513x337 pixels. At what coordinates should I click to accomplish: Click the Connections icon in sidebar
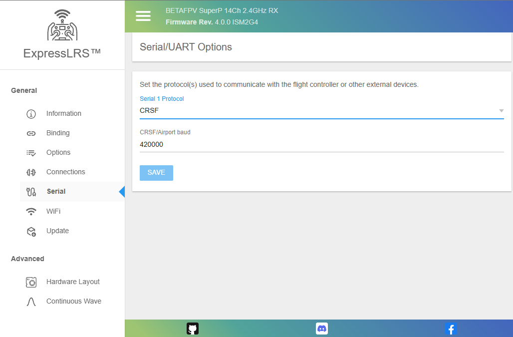(x=31, y=172)
